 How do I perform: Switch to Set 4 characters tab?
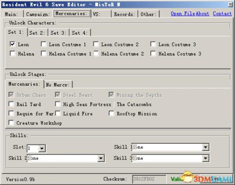coord(80,33)
